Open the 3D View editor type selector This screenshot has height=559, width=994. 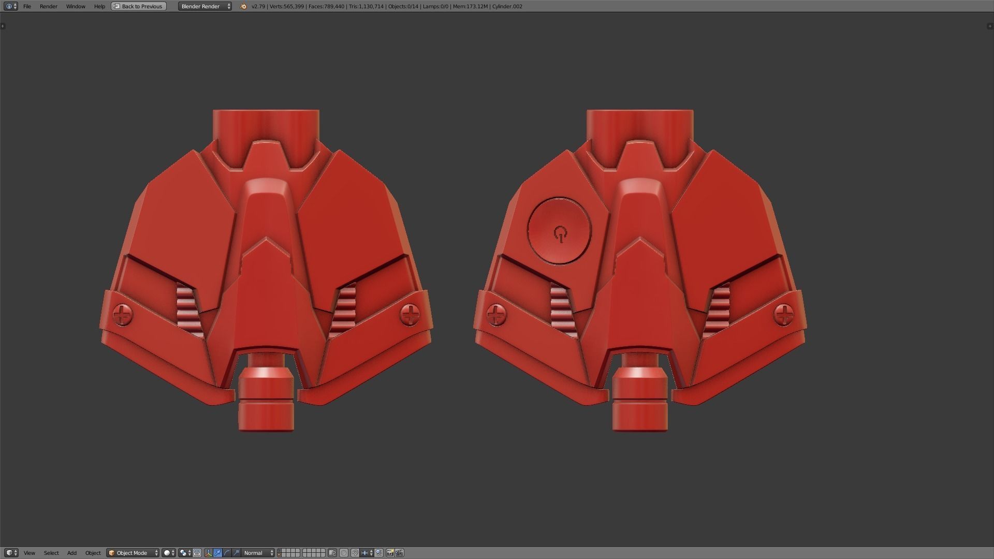pos(11,553)
